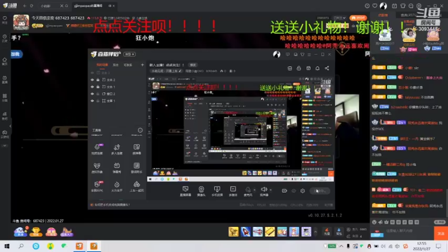This screenshot has width=448, height=252.
Task: Send the airplane gift in the Douyu gift bar
Action: click(x=258, y=232)
